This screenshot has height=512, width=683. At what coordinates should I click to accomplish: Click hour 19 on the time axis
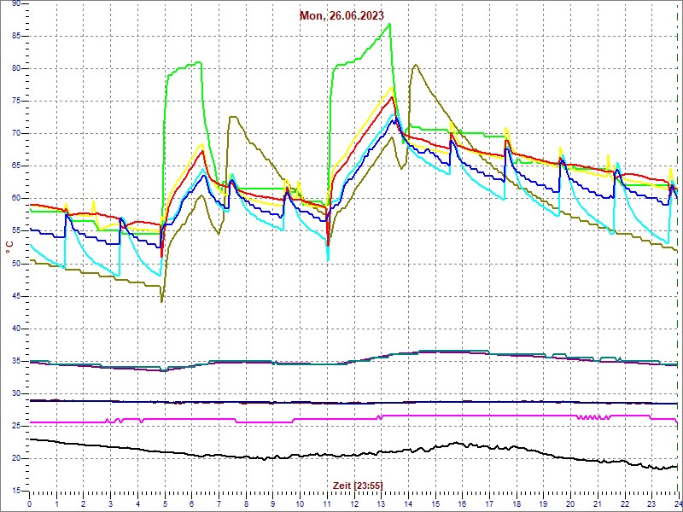pyautogui.click(x=543, y=504)
